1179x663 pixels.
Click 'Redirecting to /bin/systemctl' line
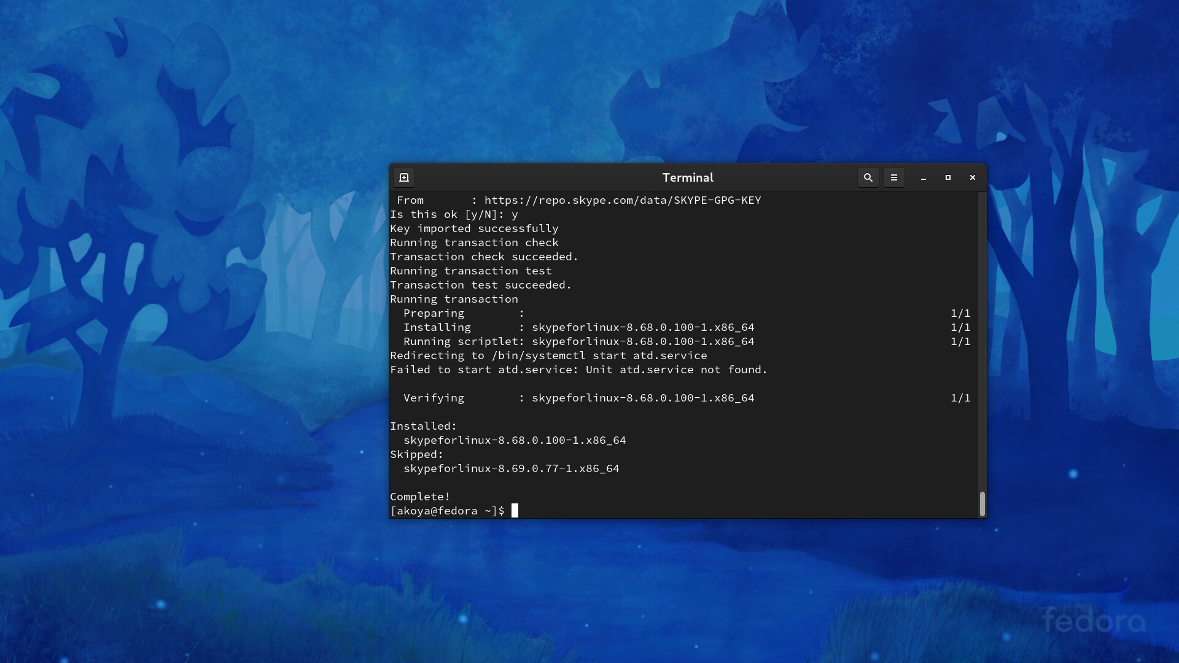[548, 355]
